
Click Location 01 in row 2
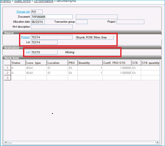57,73
